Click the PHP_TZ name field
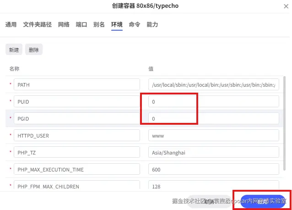The image size is (292, 210). pos(77,152)
